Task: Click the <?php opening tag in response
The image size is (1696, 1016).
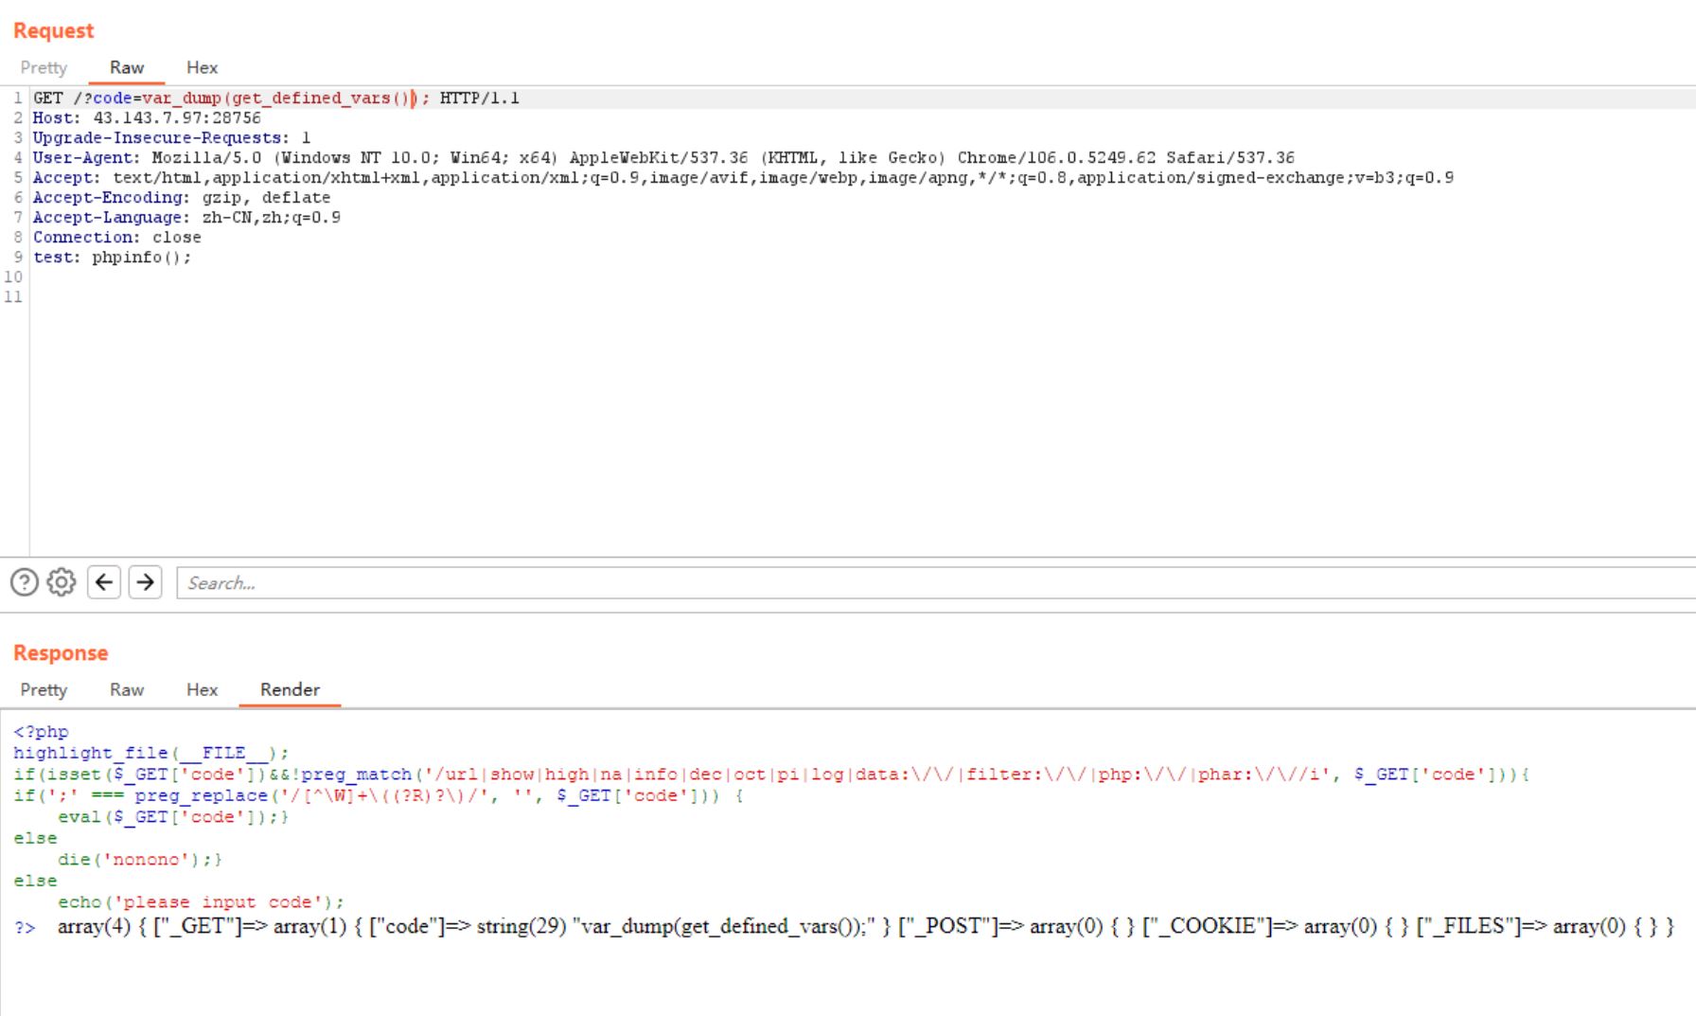Action: [x=41, y=732]
